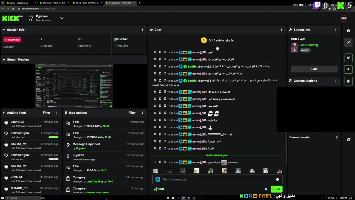Click hourglass icon on the 12:50 AM deleted message
The image size is (355, 200).
point(160,162)
